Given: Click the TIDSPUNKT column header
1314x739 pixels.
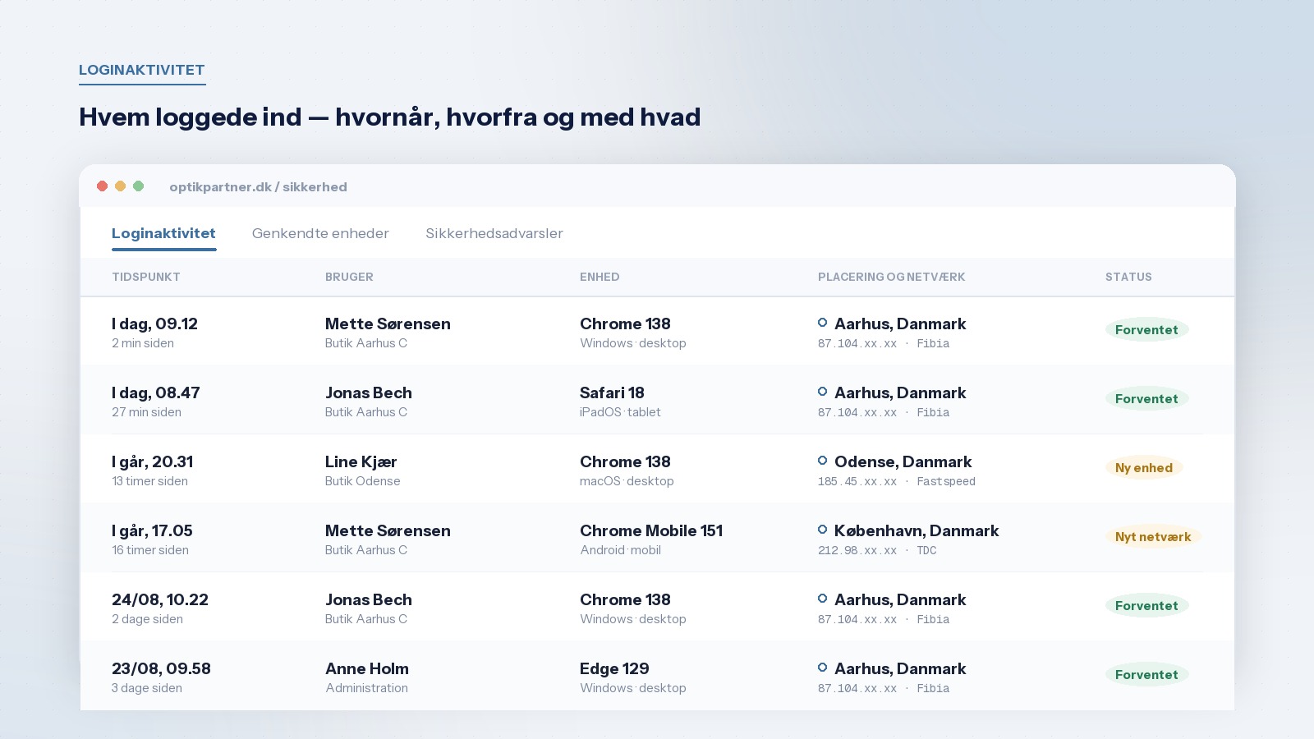Looking at the screenshot, I should pos(146,277).
